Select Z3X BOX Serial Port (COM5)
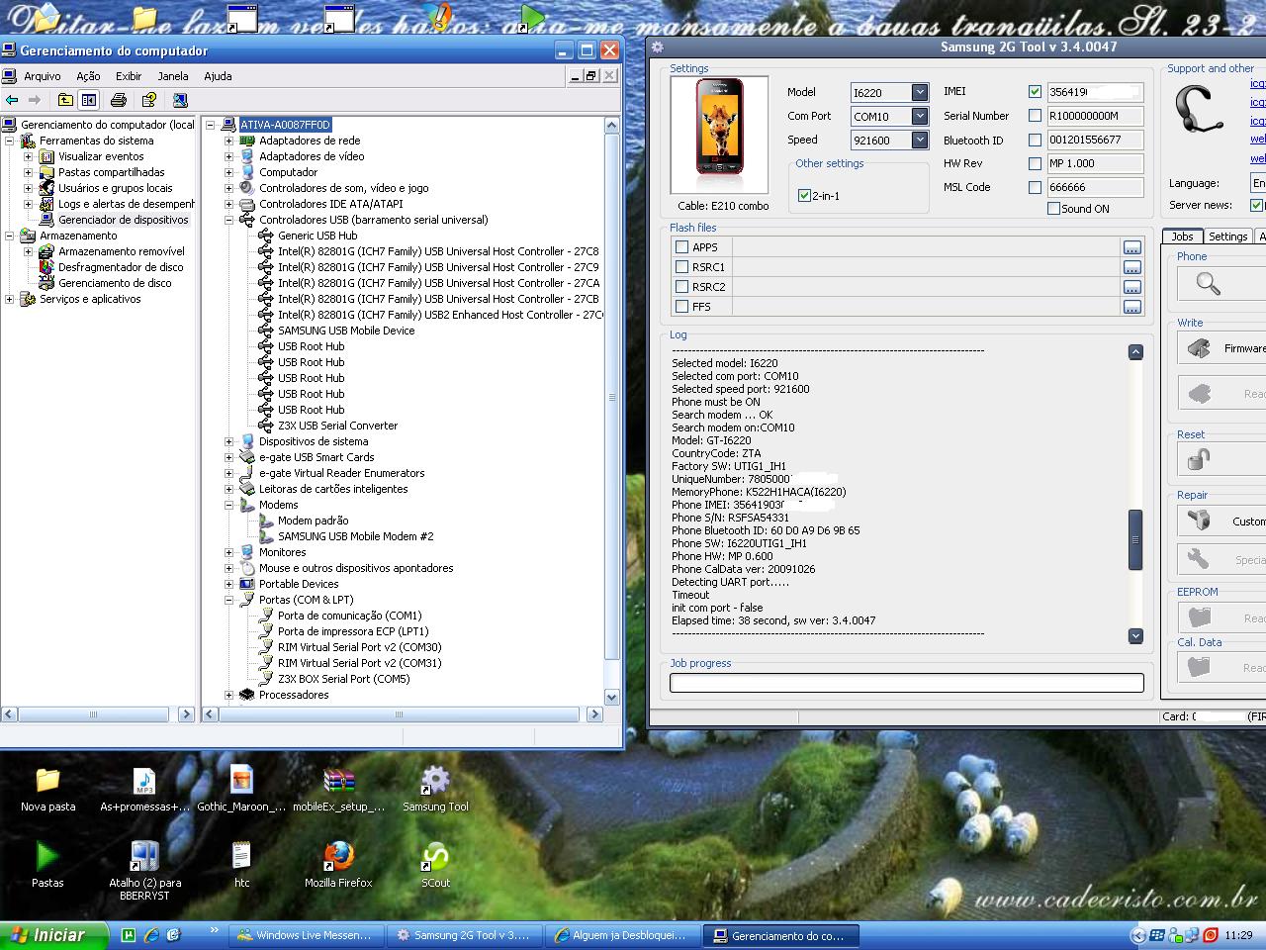The height and width of the screenshot is (950, 1266). (343, 679)
